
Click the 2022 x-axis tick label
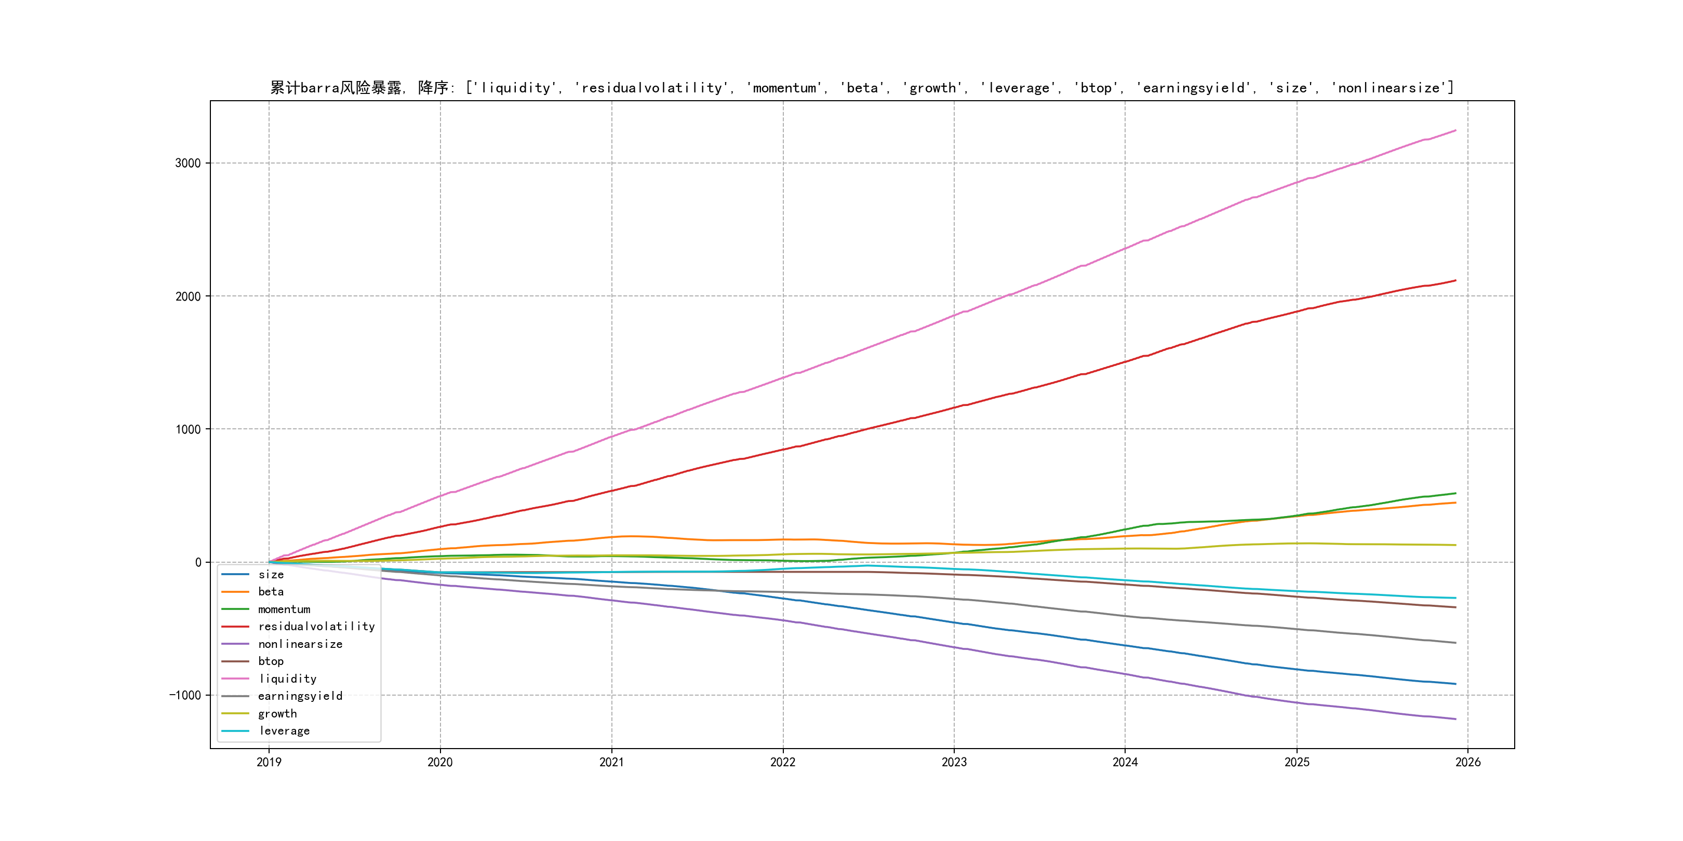tap(783, 762)
